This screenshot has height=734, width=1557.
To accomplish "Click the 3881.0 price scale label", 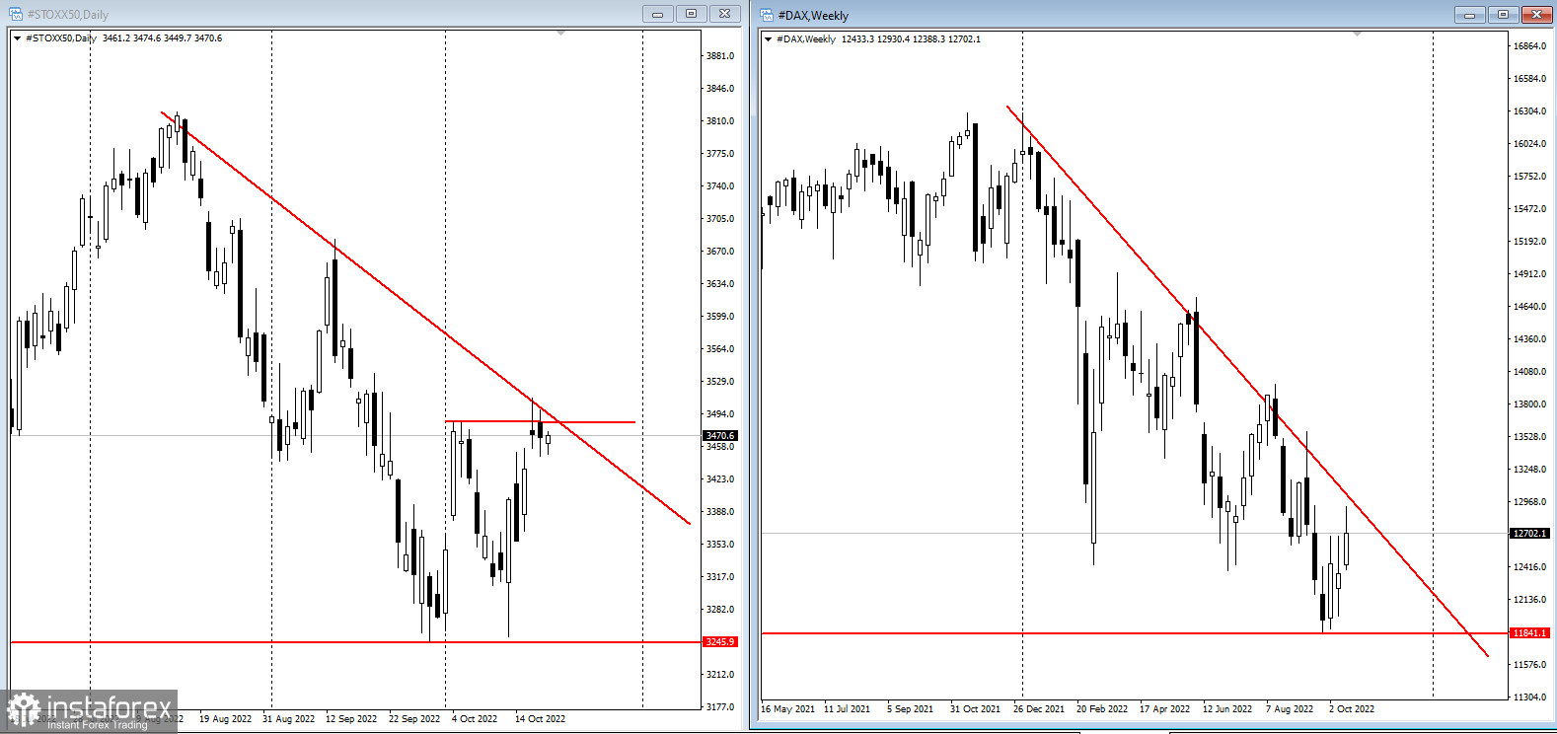I will 720,56.
